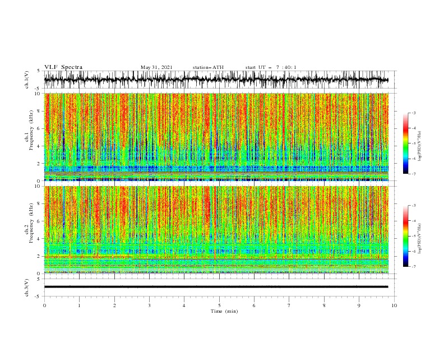Click the 'Time (min)' axis label
The width and height of the screenshot is (444, 343).
[224, 311]
